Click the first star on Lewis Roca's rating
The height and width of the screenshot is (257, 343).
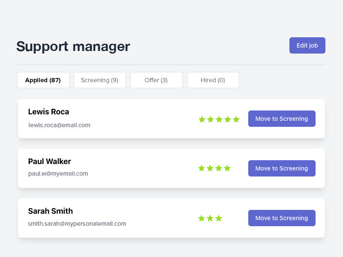click(202, 119)
